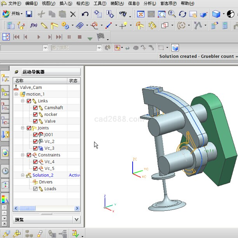The width and height of the screenshot is (238, 238).
Task: Click the 名称 column header
Action: 19,80
